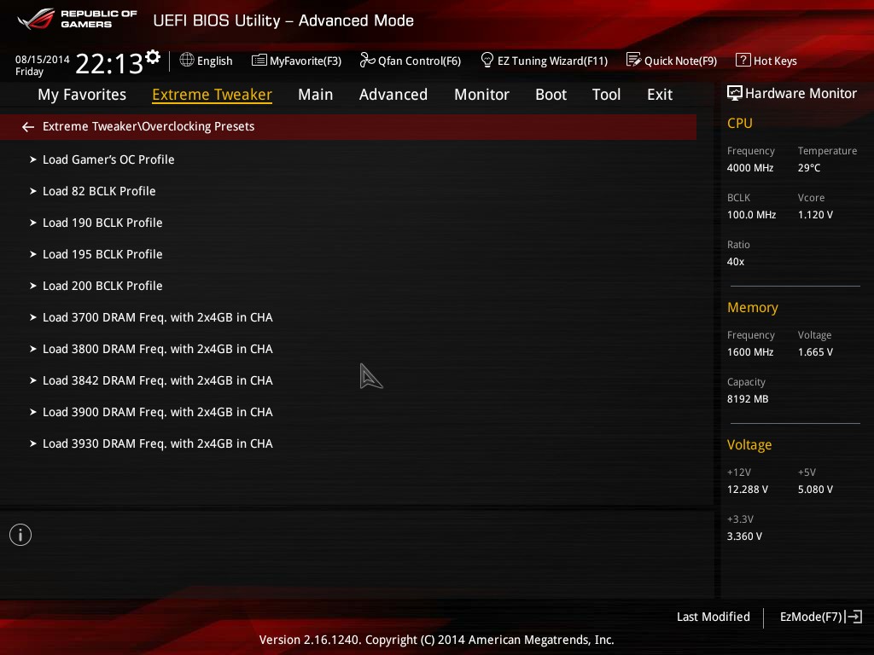Click the Hardware Monitor screen icon

tap(735, 93)
